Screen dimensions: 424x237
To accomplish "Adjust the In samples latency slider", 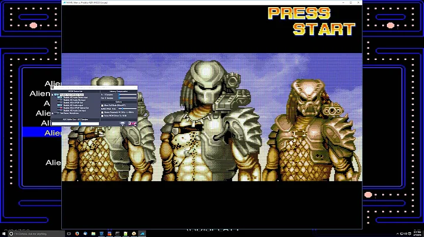I will click(128, 94).
